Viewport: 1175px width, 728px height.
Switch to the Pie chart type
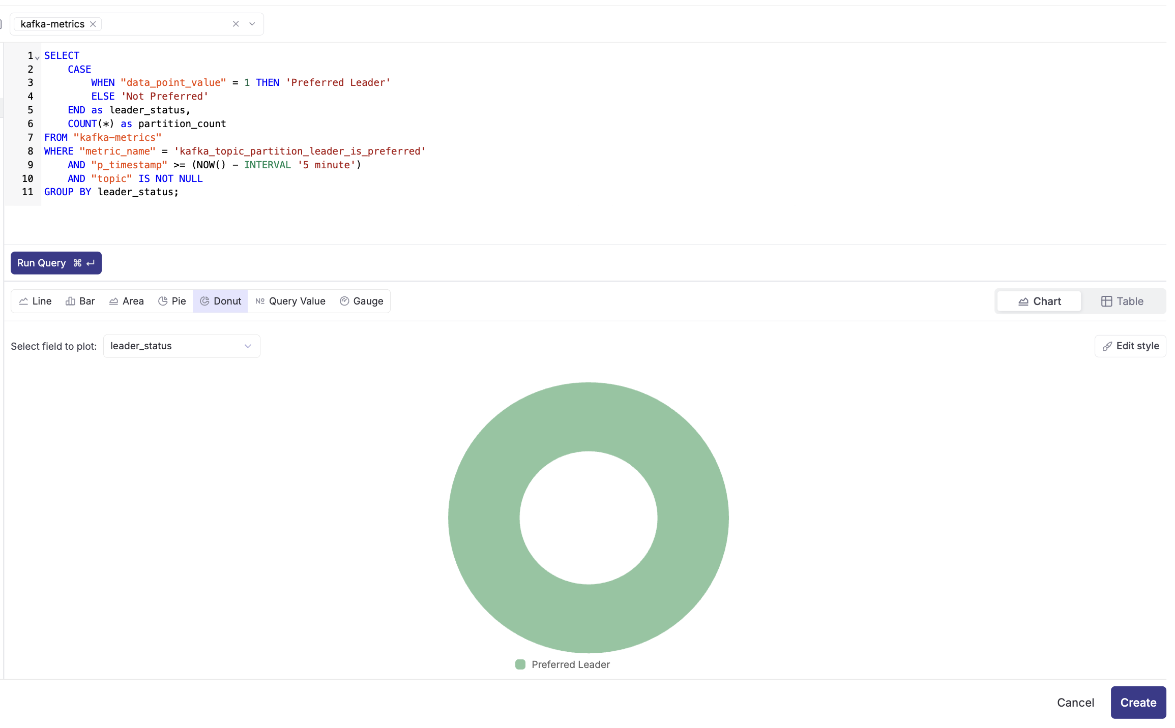[x=172, y=301]
